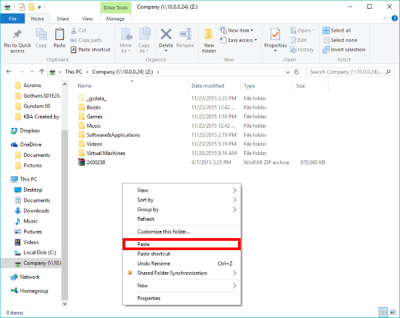This screenshot has width=400, height=318.
Task: Switch to the Share tab
Action: pos(63,19)
